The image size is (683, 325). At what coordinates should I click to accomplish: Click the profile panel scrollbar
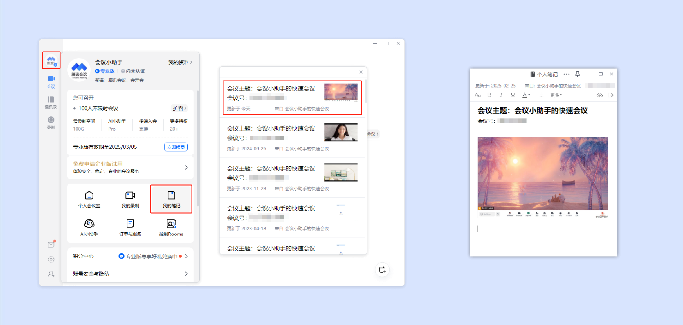[198, 148]
